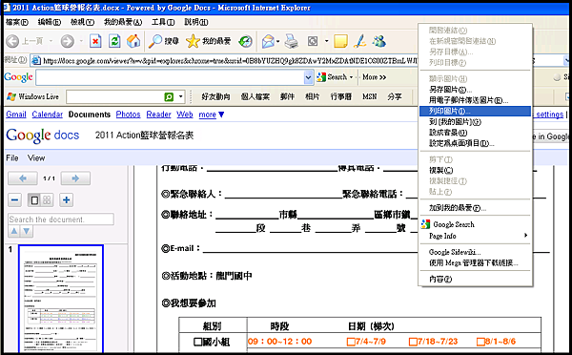This screenshot has height=355, width=572.
Task: Click the IE Back arrow button
Action: [x=12, y=41]
